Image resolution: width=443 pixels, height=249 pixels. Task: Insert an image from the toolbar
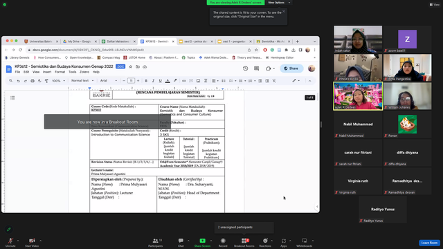[199, 81]
